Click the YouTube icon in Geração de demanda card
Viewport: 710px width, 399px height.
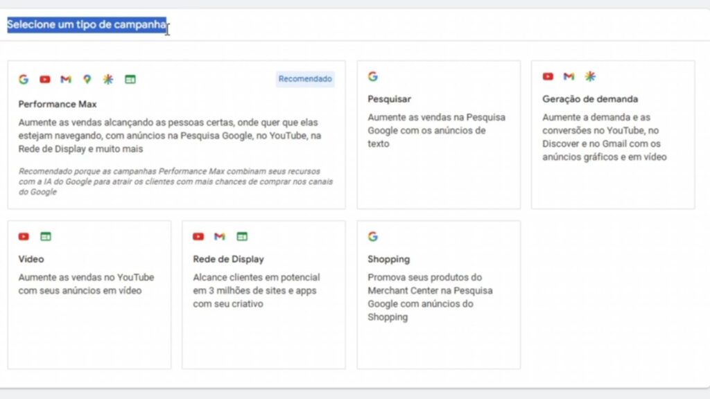pyautogui.click(x=548, y=77)
